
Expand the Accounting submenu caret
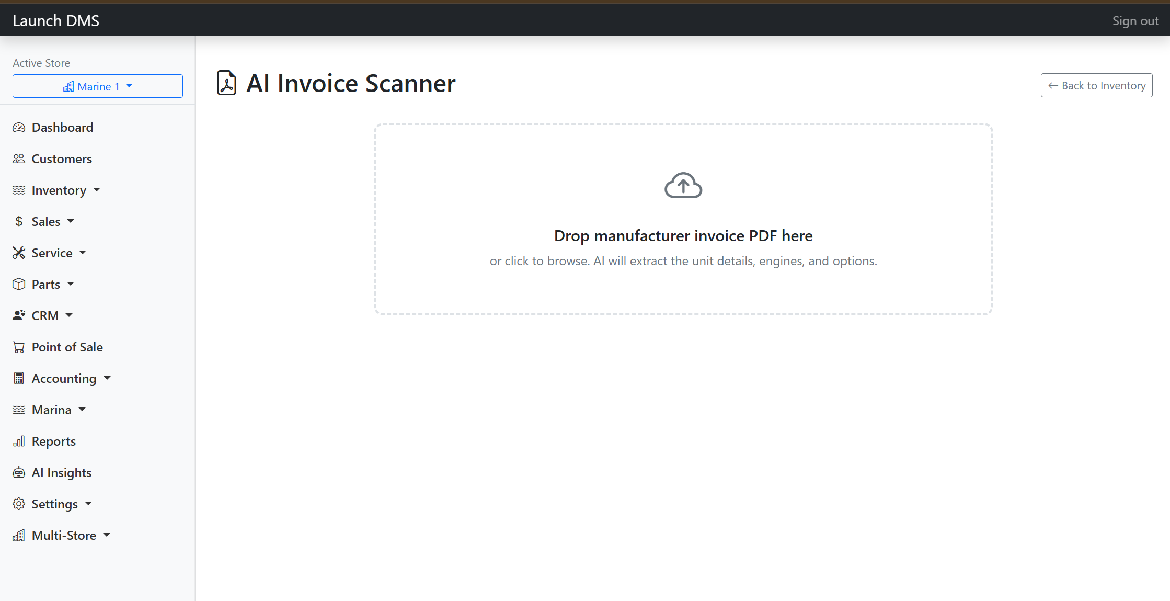(107, 378)
